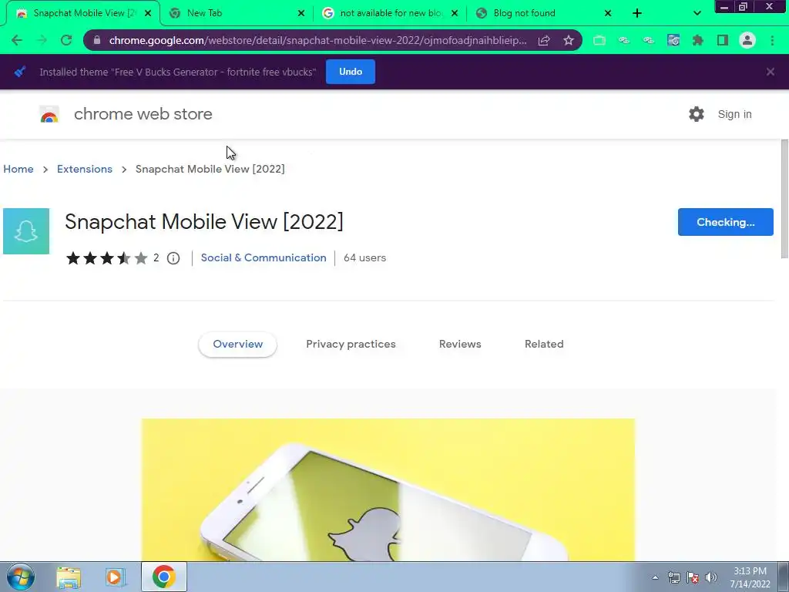Click the Checking... install button
The width and height of the screenshot is (789, 592).
(x=725, y=222)
